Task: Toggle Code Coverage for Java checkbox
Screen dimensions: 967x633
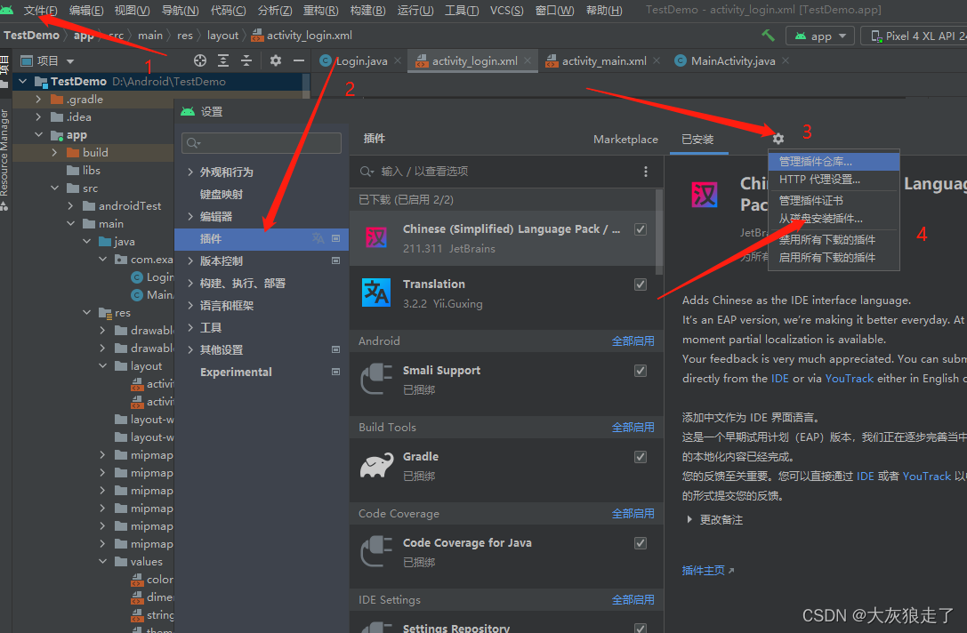Action: pyautogui.click(x=641, y=543)
